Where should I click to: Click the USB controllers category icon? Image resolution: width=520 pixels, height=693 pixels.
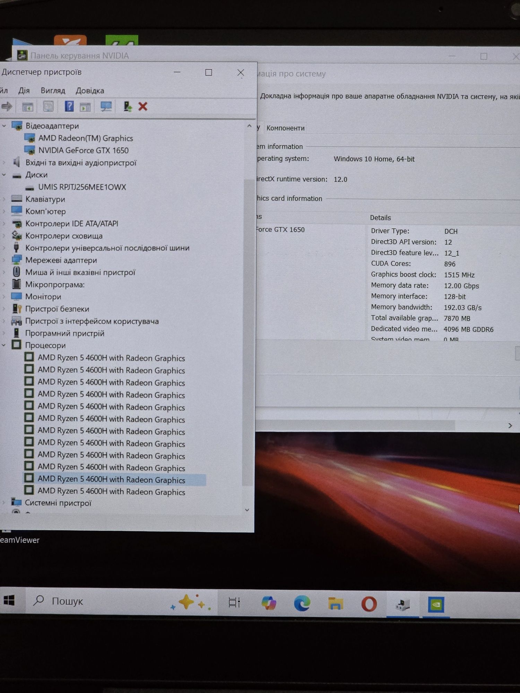click(16, 247)
